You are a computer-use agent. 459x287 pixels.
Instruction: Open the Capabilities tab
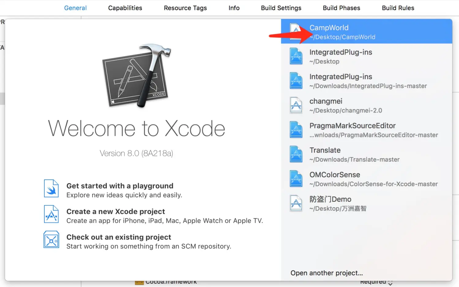(x=125, y=8)
